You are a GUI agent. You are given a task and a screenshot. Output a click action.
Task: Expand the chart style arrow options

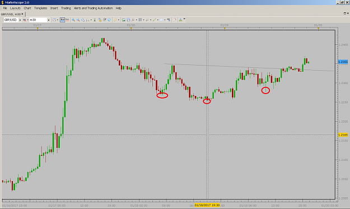click(27, 20)
